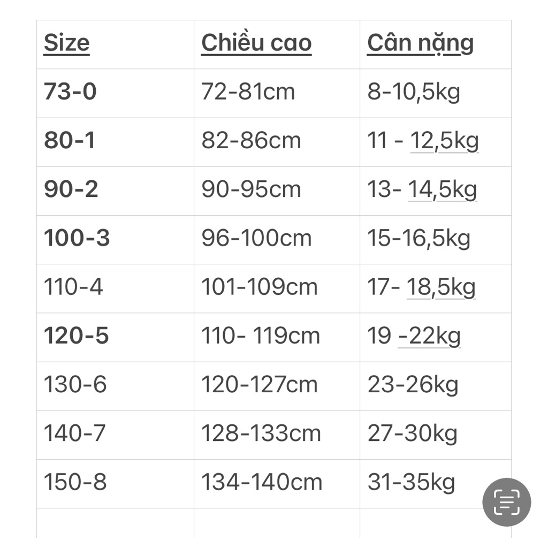
Task: Click the 90-2 size label
Action: point(71,189)
